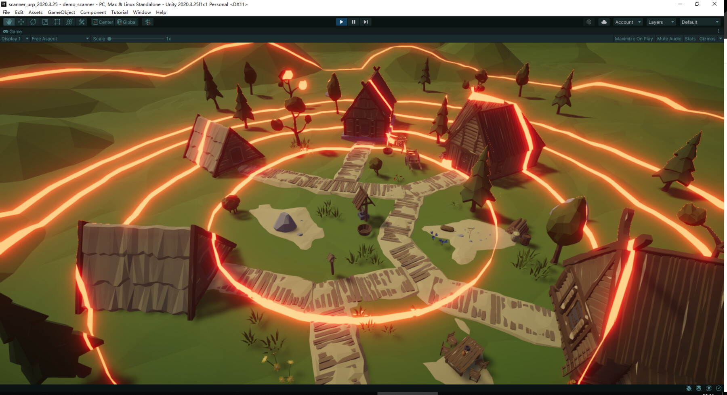Open Unity cloud services
Screen dimensions: 727x395
pyautogui.click(x=603, y=22)
